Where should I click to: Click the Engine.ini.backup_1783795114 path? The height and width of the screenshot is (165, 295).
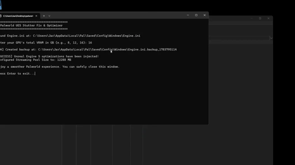click(107, 49)
